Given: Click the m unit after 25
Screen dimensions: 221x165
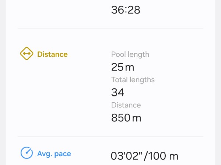Looking at the screenshot, I should 130,67.
